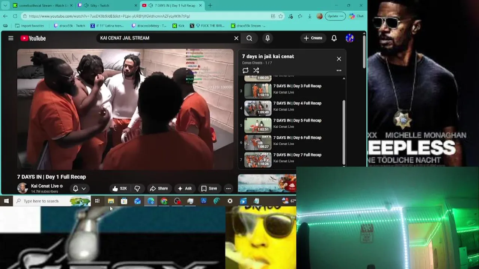
Task: Play Day 5 Full Recap from the playlist
Action: click(292, 124)
